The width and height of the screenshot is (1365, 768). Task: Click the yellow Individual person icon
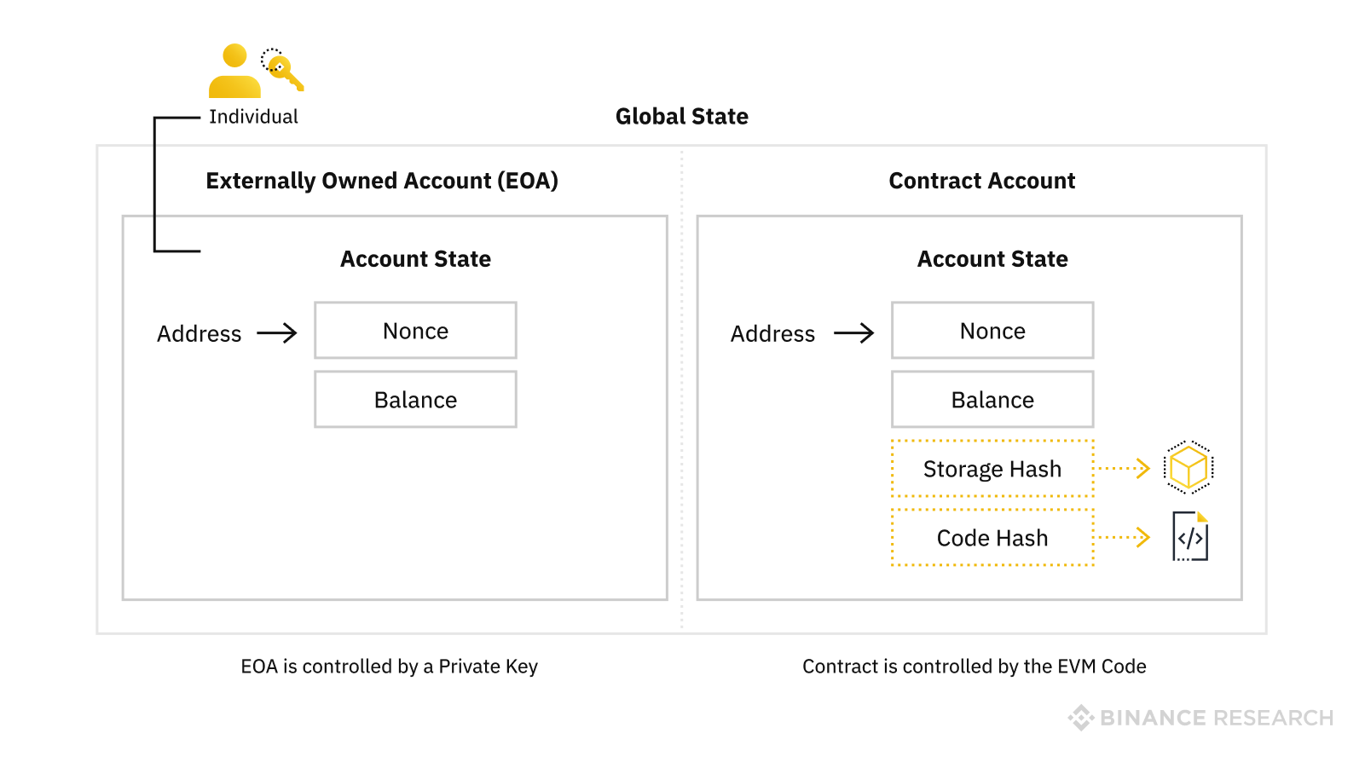(x=234, y=72)
